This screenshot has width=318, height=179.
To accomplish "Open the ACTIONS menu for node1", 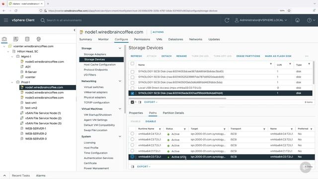I will (157, 32).
